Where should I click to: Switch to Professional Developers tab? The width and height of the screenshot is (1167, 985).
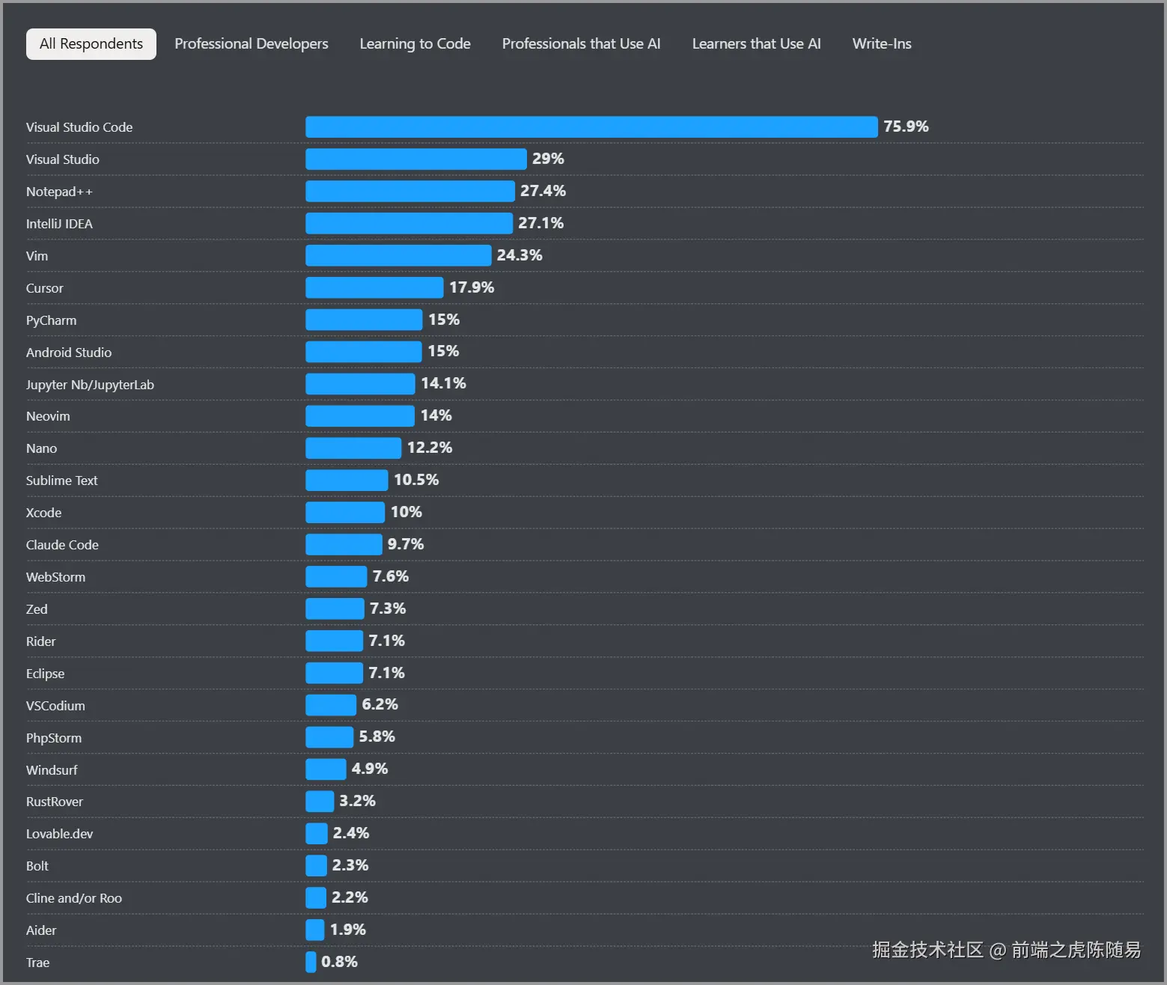[x=251, y=44]
